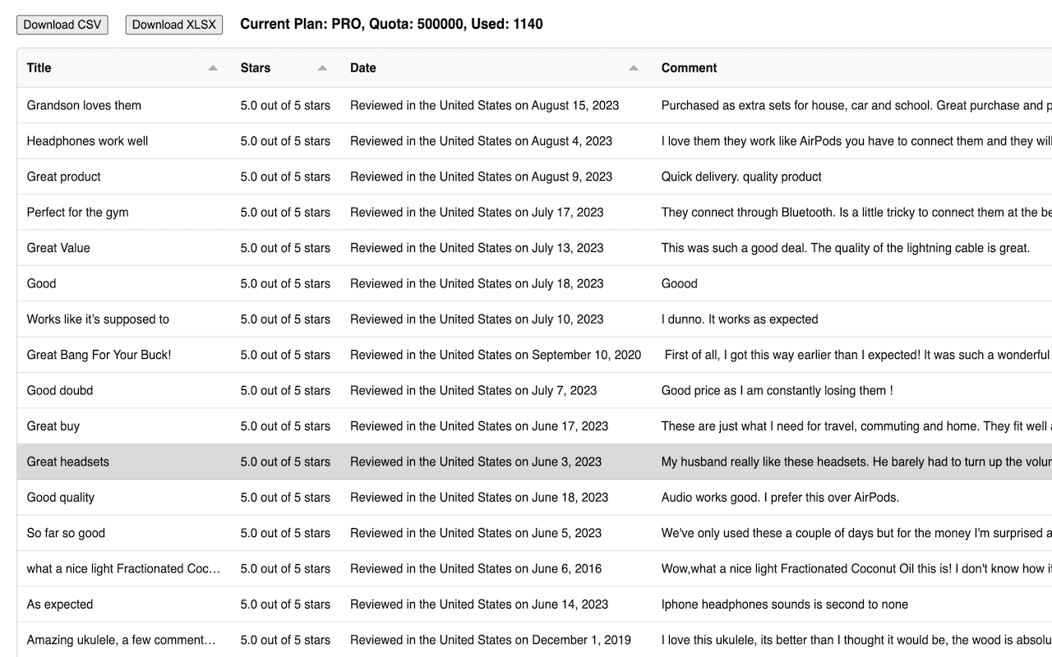
Task: Sort by Date column arrow icon
Action: 634,68
